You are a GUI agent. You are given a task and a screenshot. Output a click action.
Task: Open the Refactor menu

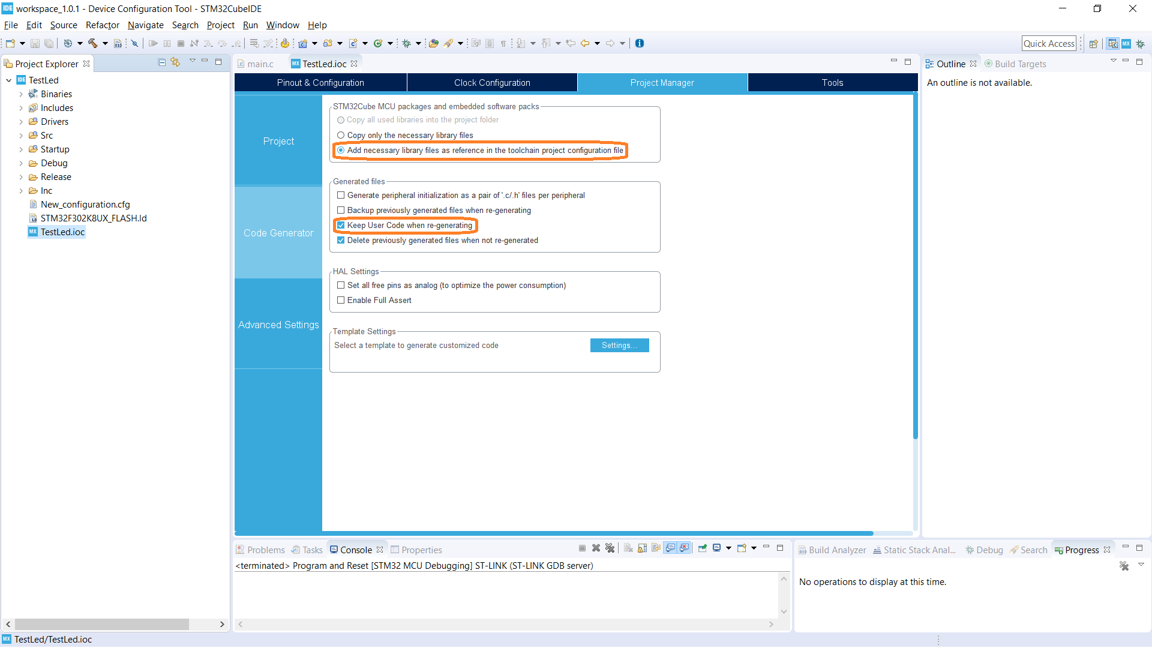pyautogui.click(x=103, y=25)
